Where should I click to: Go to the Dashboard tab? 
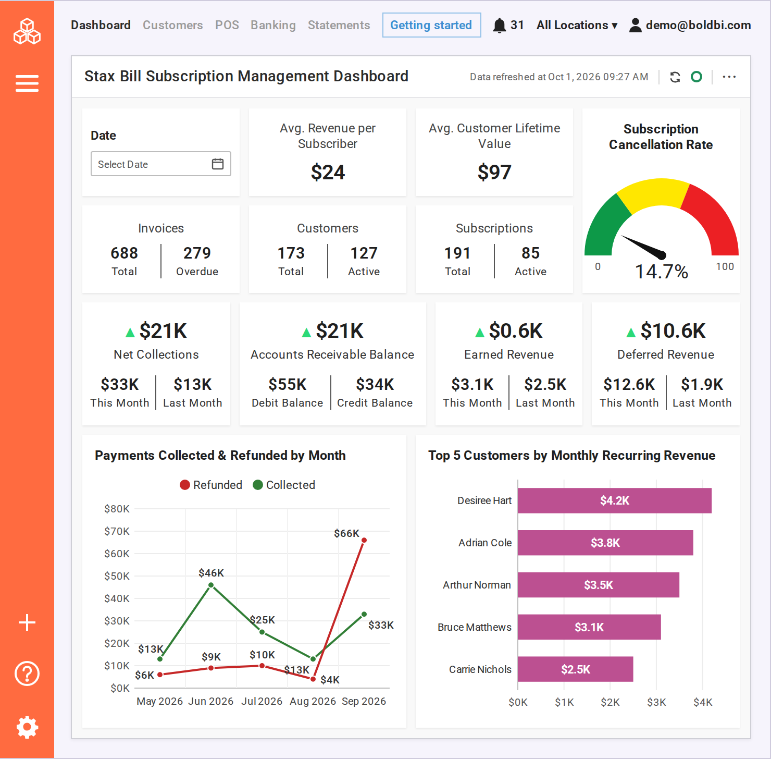coord(101,25)
